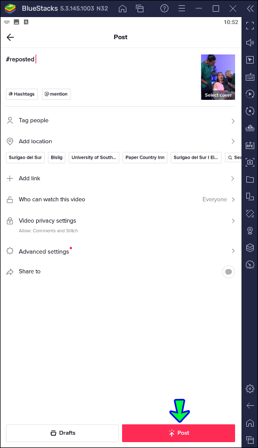Open the multi-instance icon in the title bar
This screenshot has height=448, width=258.
click(140, 9)
